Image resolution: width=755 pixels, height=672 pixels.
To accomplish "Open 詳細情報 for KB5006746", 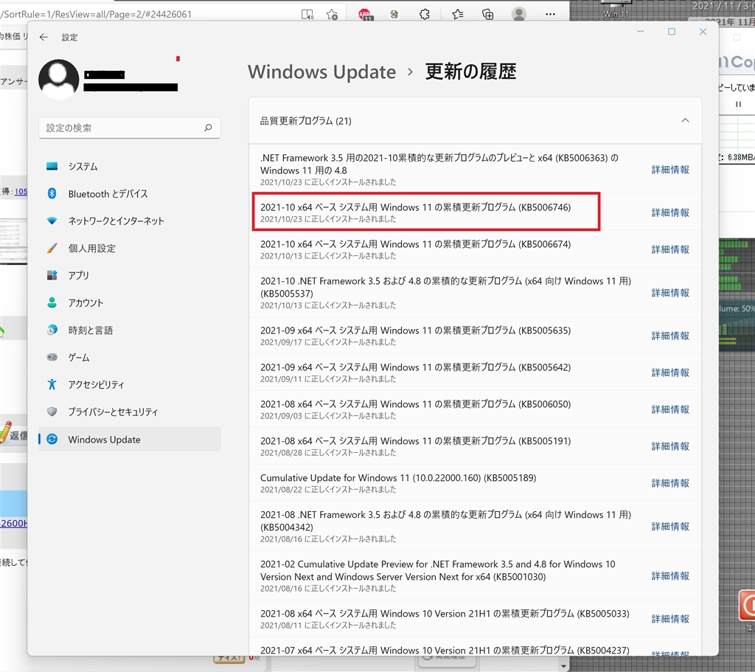I will [x=670, y=212].
